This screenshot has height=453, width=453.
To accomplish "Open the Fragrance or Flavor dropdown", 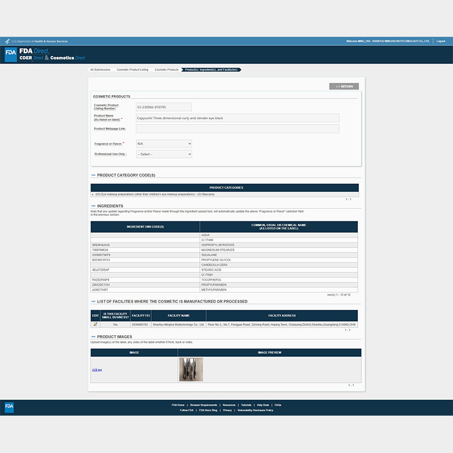I will pos(164,144).
